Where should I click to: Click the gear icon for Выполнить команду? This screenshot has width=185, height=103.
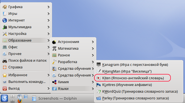(x=5, y=82)
